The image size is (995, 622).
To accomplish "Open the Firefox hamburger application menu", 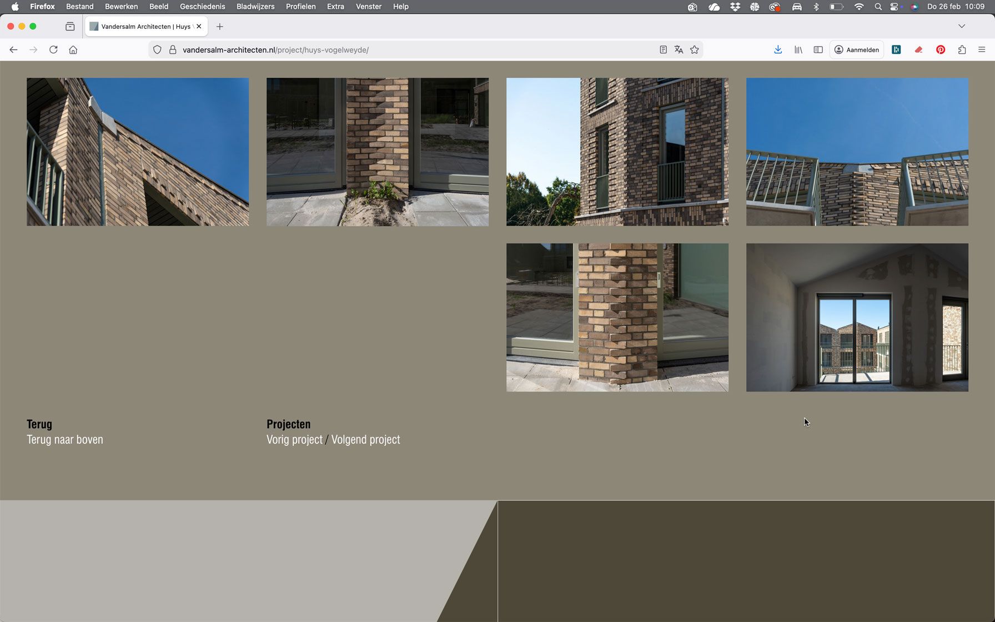I will [x=982, y=50].
